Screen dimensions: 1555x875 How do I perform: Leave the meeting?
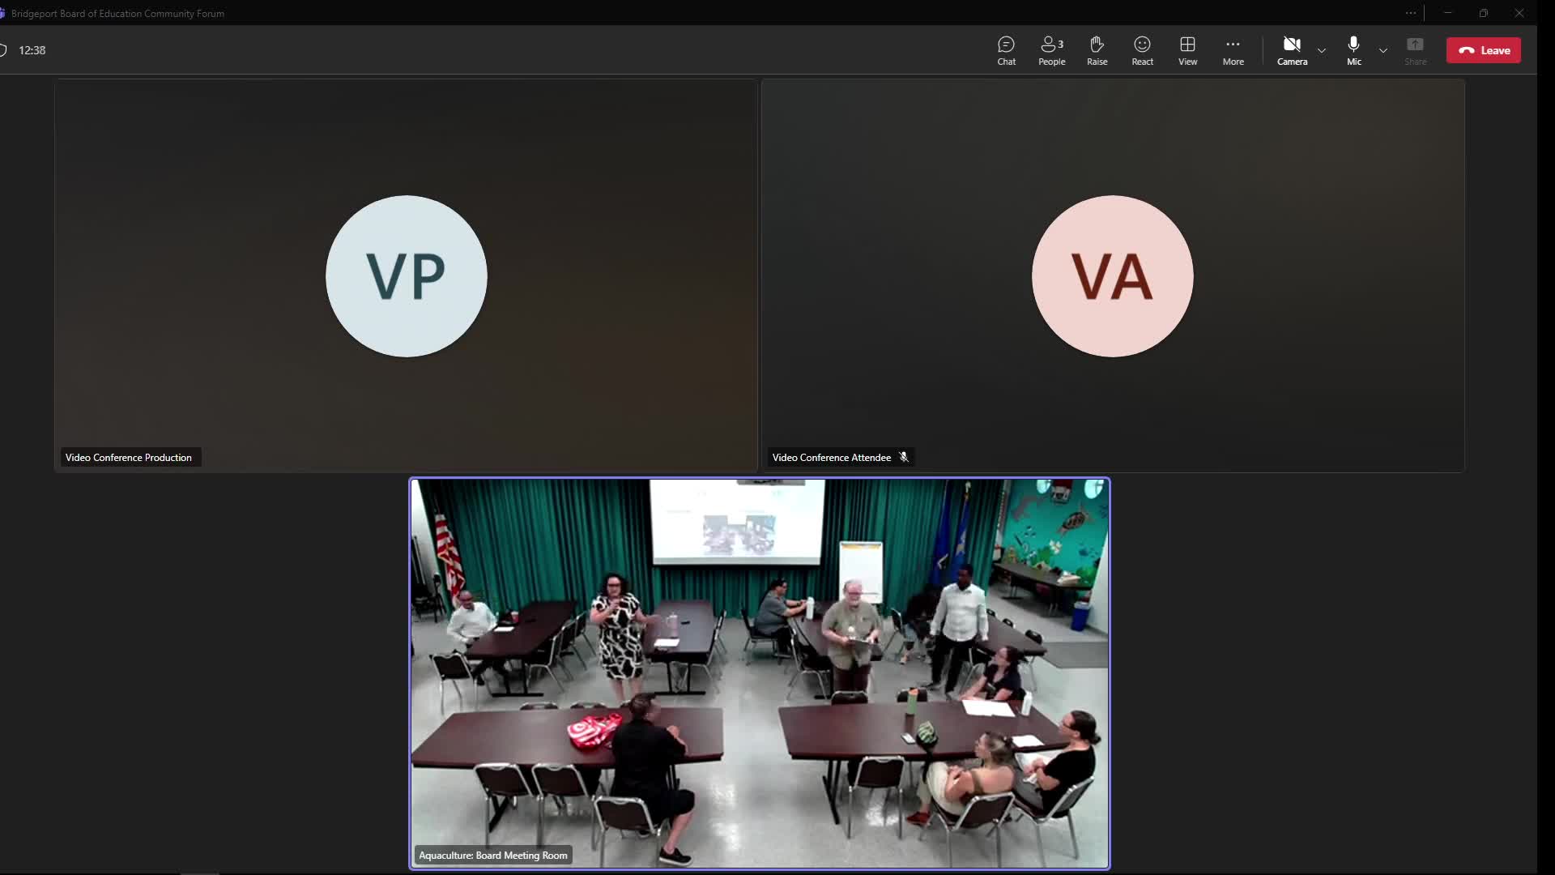[x=1484, y=50]
